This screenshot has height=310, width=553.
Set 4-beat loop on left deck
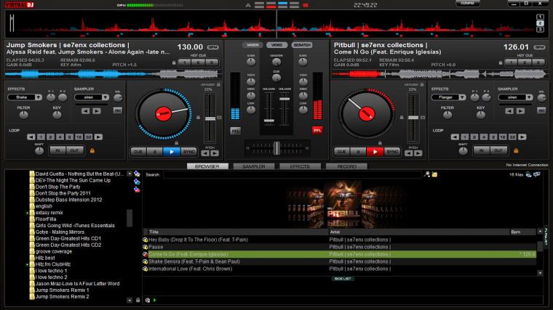coord(60,137)
